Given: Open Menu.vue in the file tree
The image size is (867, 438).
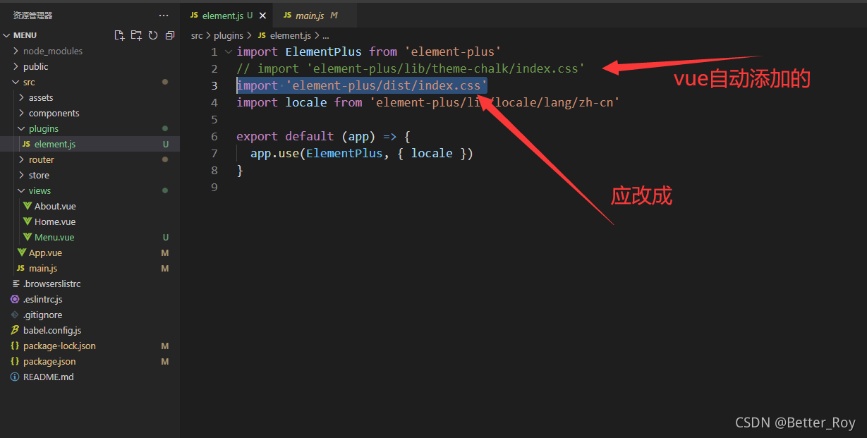Looking at the screenshot, I should point(90,237).
